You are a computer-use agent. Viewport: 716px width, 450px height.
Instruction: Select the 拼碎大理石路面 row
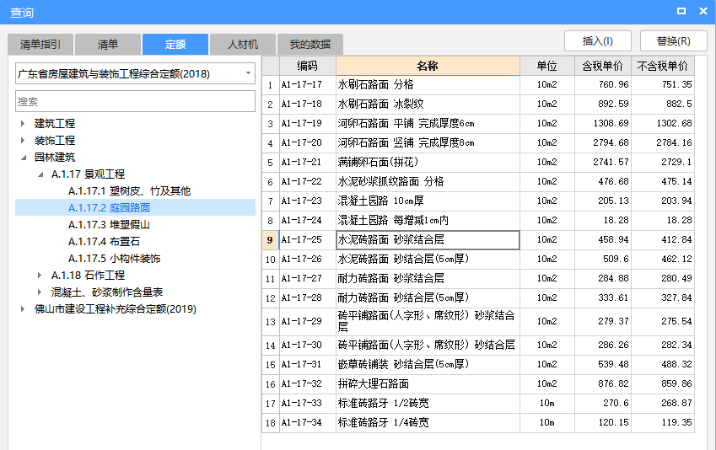pyautogui.click(x=427, y=383)
